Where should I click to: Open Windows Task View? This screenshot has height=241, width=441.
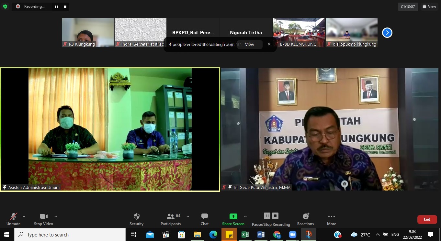(133, 235)
